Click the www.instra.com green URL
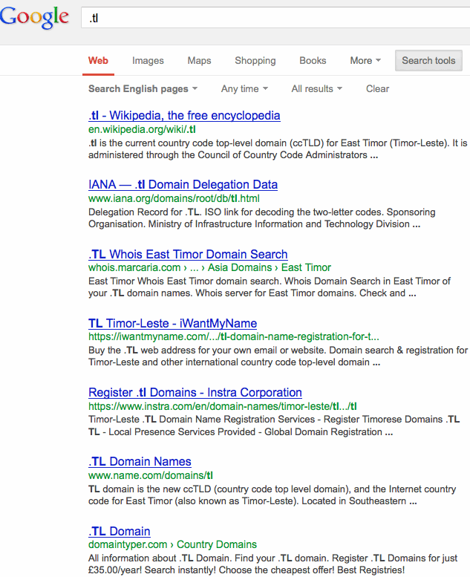Viewport: 470px width, 577px height. 222,406
